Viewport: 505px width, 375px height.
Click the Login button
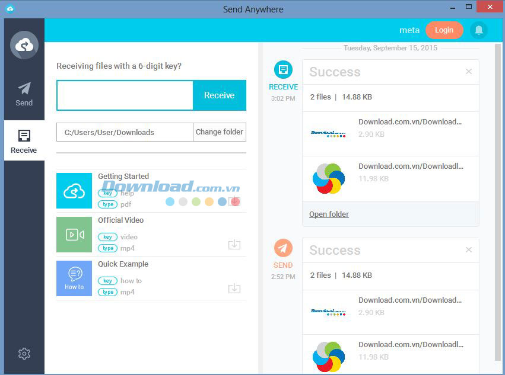(x=444, y=30)
